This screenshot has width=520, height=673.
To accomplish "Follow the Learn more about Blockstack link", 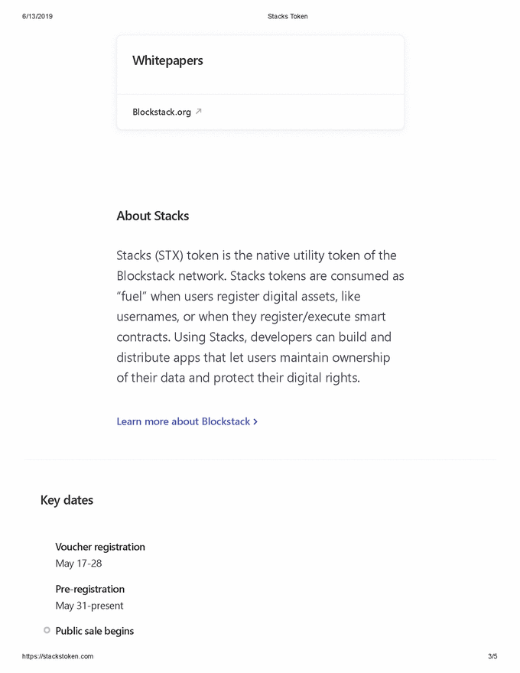I will click(x=184, y=421).
